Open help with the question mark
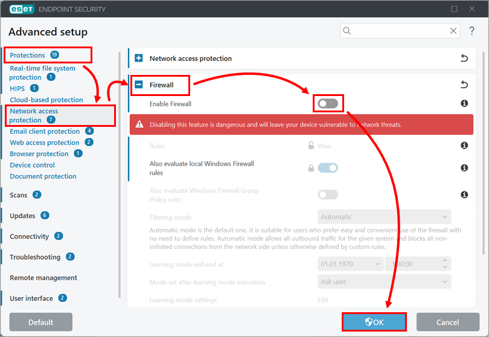489x337 pixels. click(472, 31)
